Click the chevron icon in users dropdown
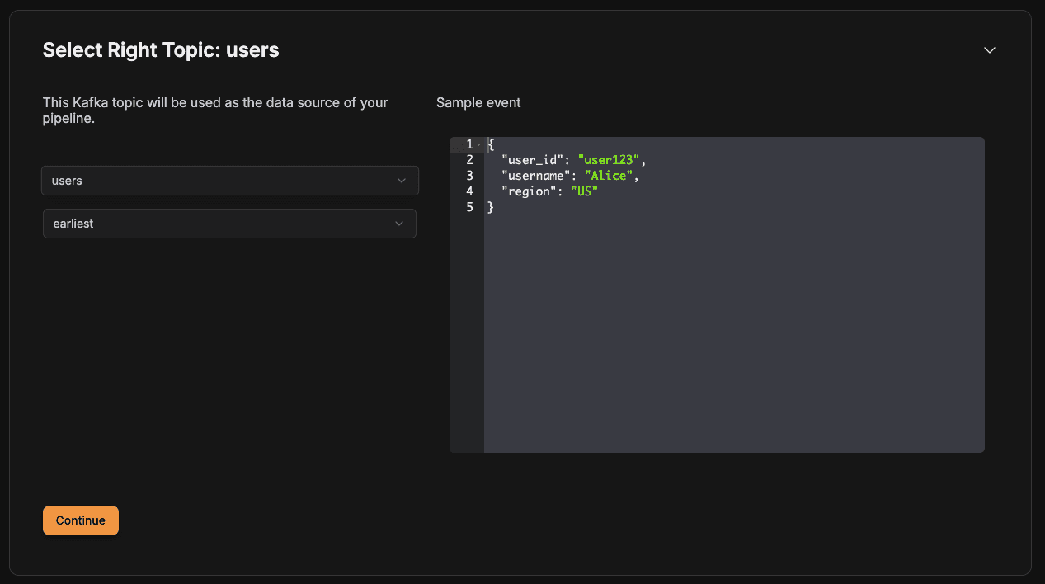Image resolution: width=1045 pixels, height=584 pixels. pos(402,181)
